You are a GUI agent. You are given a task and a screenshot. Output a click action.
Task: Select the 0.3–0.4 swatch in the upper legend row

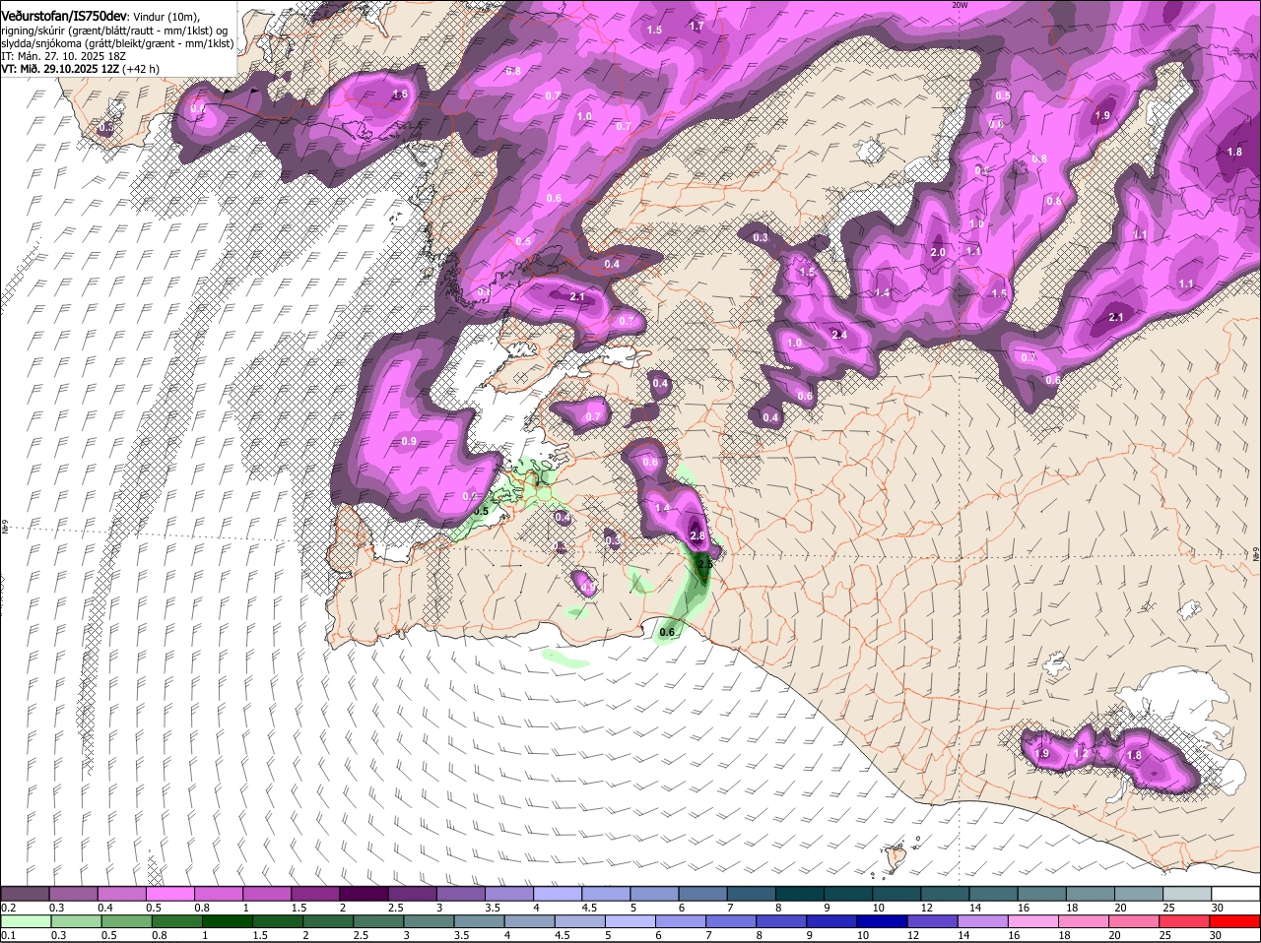[73, 893]
